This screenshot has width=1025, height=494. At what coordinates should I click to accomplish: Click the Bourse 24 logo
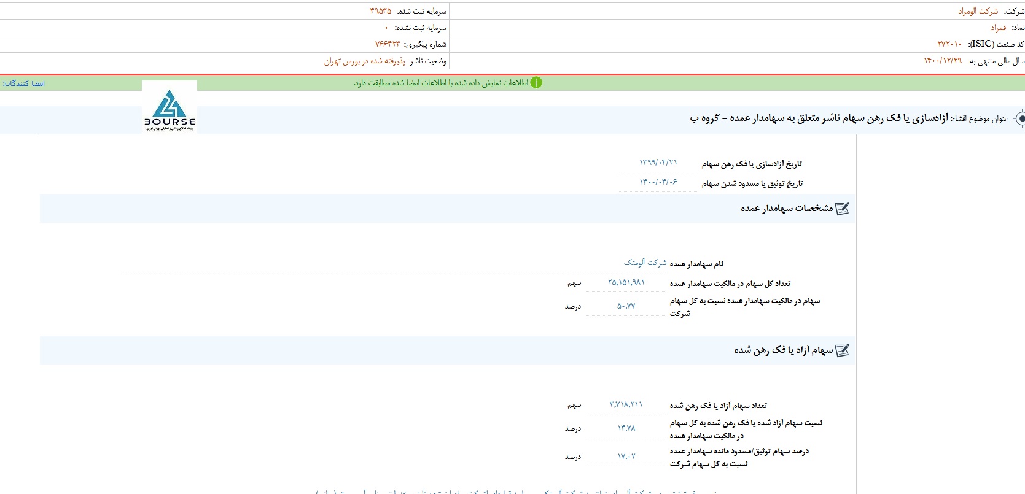(170, 109)
